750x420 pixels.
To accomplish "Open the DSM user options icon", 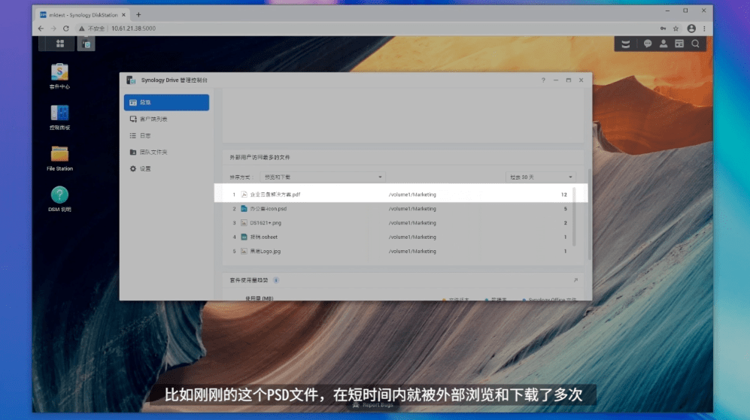I will 663,44.
